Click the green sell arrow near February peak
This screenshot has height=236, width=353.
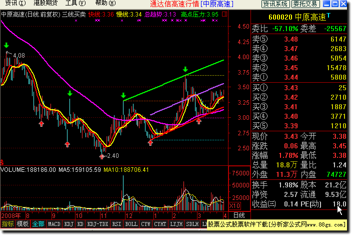click(185, 69)
